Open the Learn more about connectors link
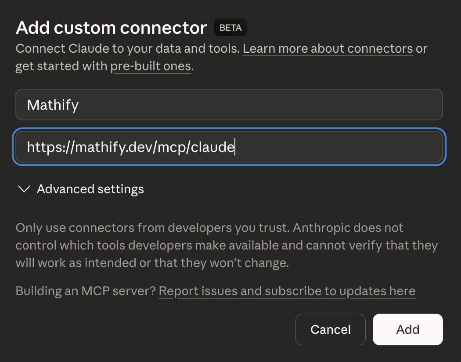The image size is (461, 362). 328,48
